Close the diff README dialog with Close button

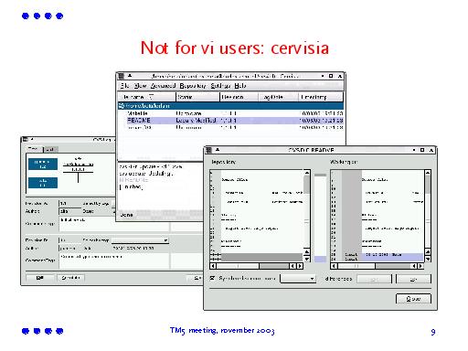413,299
